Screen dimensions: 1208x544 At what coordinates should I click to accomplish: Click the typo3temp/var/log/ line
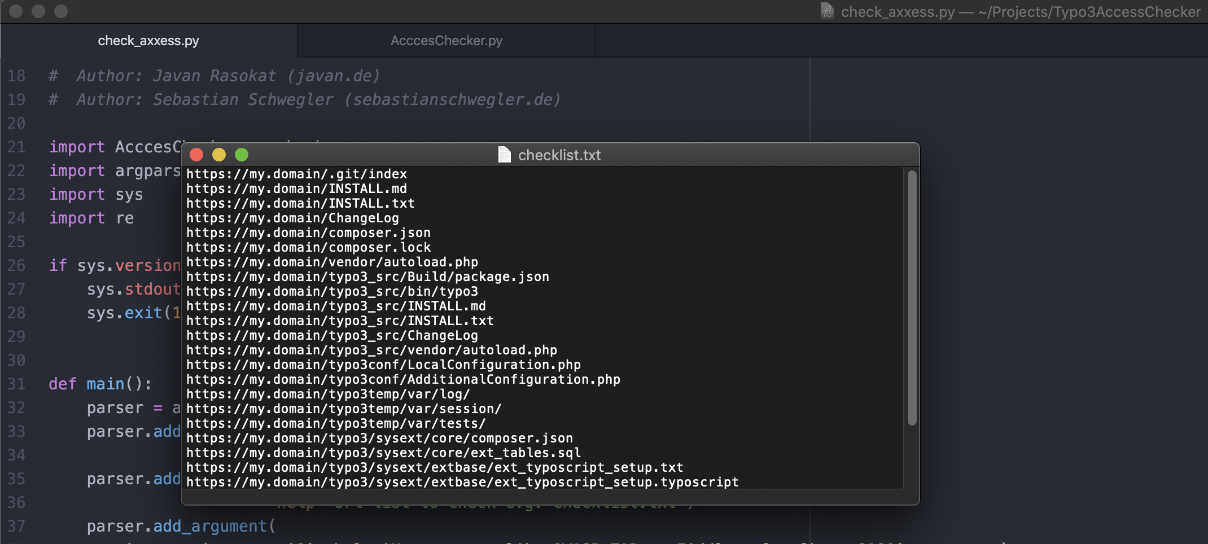[x=328, y=394]
